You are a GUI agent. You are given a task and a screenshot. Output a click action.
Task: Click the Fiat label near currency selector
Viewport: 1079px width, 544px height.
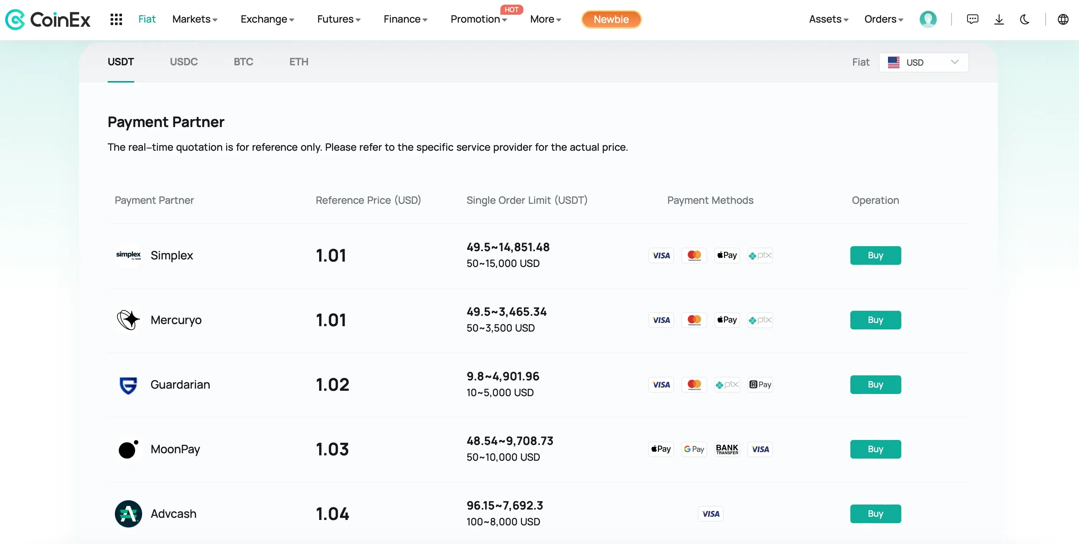[x=861, y=62]
